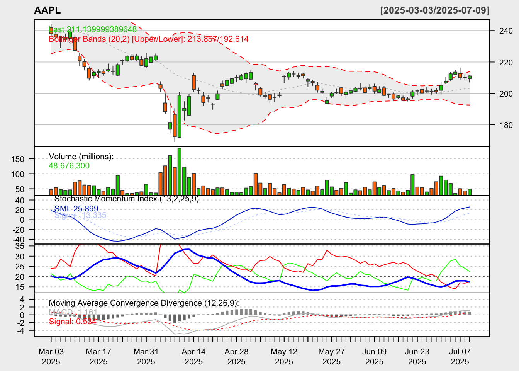Viewport: 519px width, 371px height.
Task: Click the Volume (millions) label
Action: (81, 157)
